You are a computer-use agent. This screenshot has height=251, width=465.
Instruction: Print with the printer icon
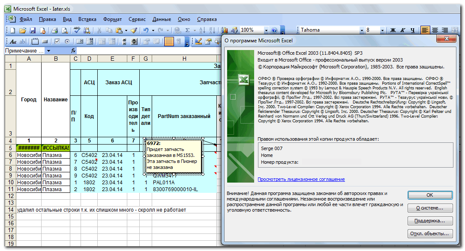tap(54, 30)
